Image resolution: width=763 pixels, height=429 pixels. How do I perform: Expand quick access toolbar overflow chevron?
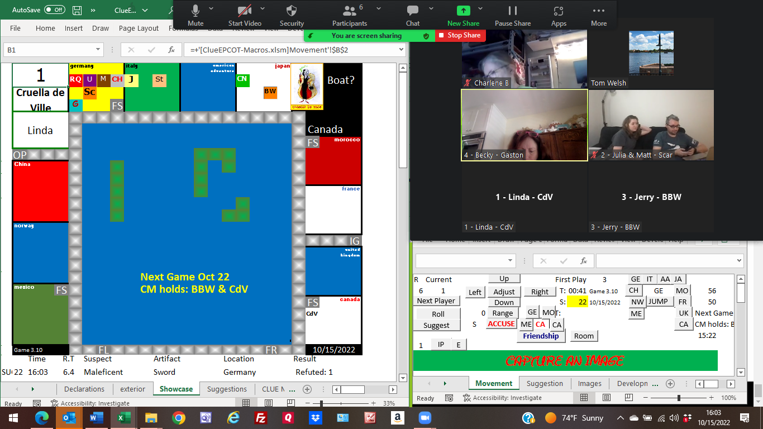(x=93, y=10)
